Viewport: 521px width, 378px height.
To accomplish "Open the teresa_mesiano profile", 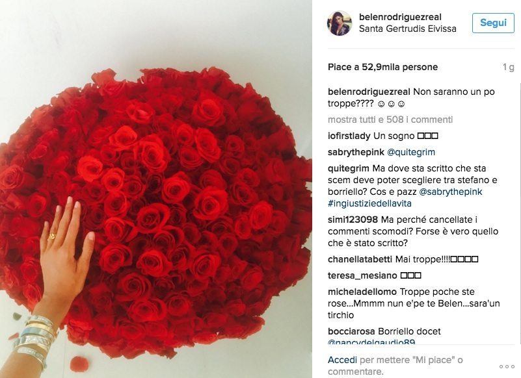I will click(x=362, y=275).
